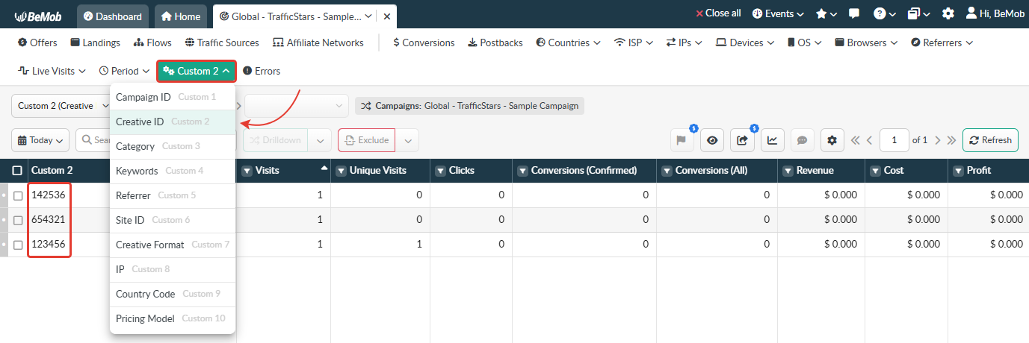Check the row checkbox for 654321
This screenshot has height=343, width=1029.
[x=18, y=220]
